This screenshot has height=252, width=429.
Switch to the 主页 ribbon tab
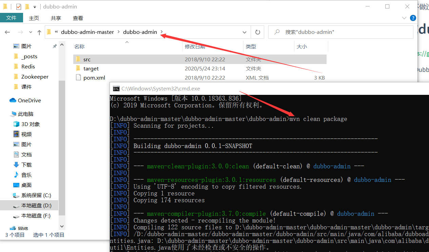coord(34,18)
